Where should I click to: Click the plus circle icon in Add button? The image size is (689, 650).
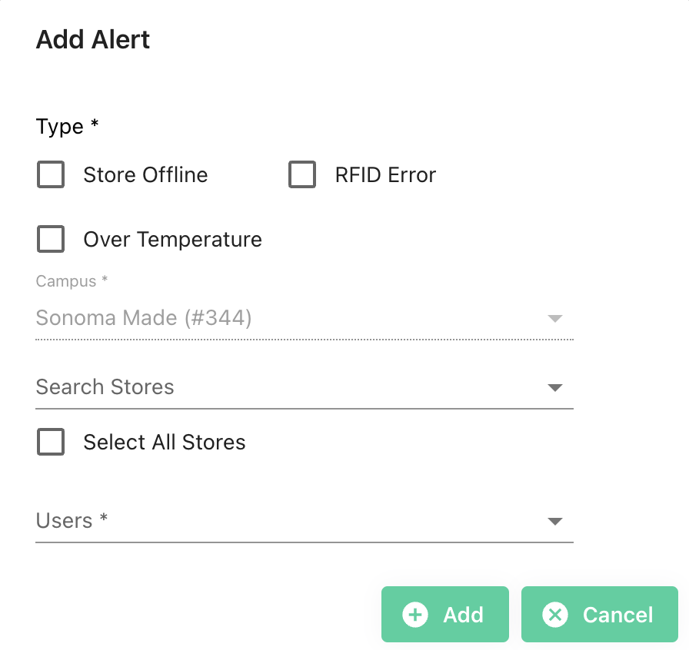click(x=414, y=615)
